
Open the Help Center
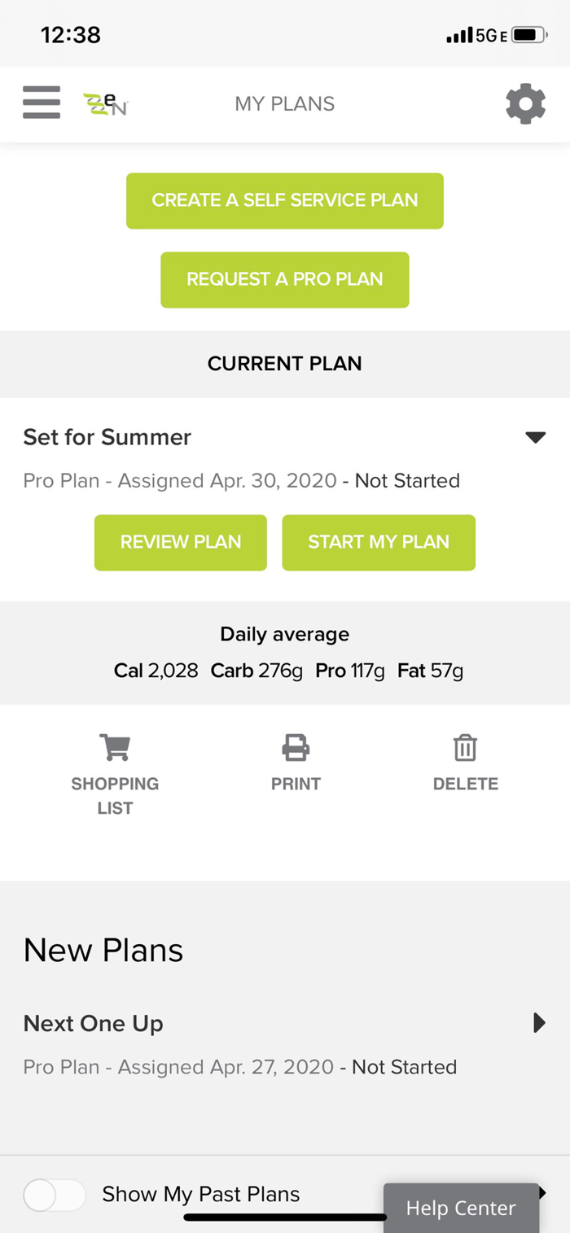click(x=461, y=1209)
